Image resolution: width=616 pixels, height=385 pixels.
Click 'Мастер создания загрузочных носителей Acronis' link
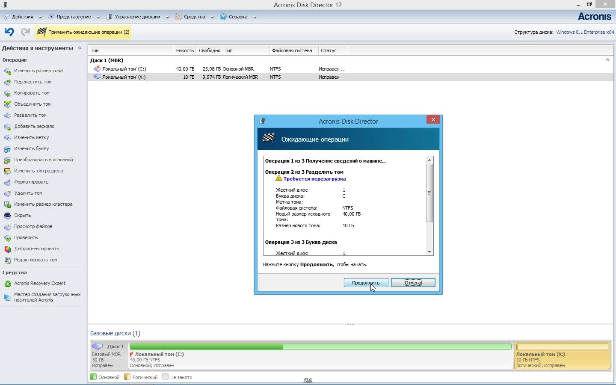47,297
